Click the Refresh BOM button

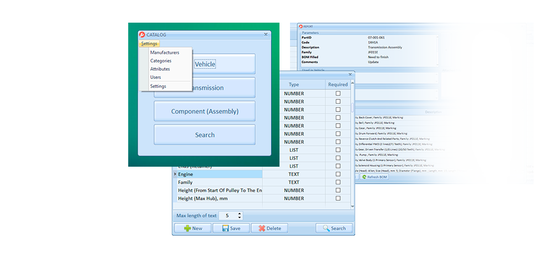point(375,177)
